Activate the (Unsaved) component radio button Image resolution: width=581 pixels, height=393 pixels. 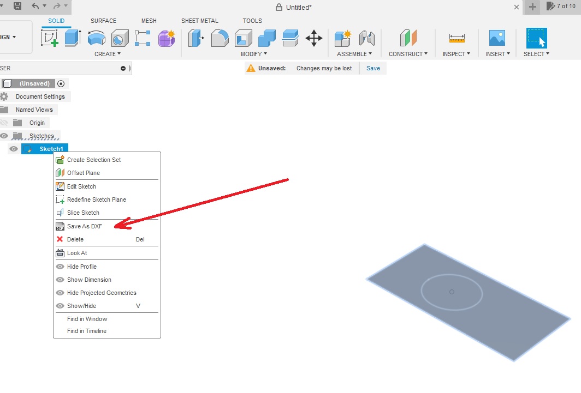[x=61, y=83]
